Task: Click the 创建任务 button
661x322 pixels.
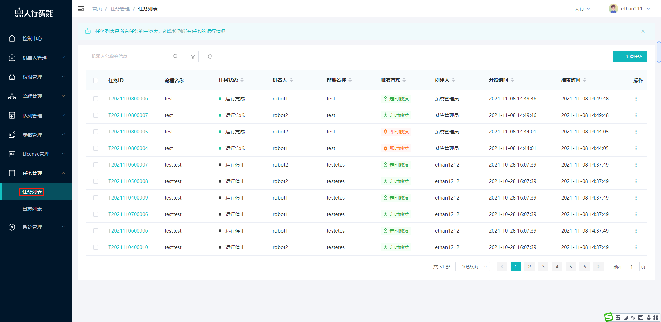Action: (x=630, y=56)
